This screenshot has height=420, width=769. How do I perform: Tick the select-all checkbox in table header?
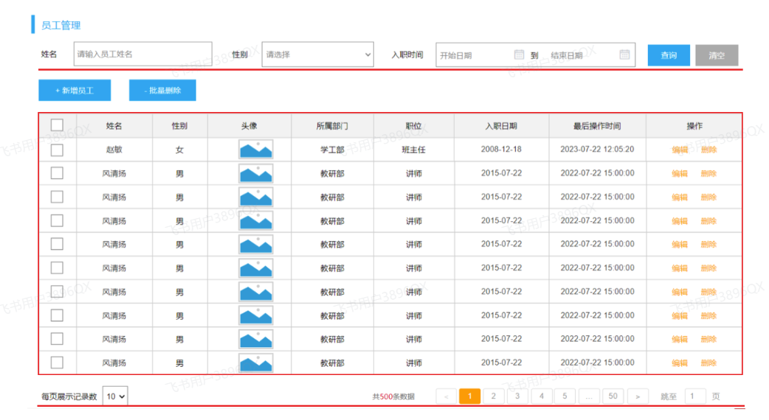point(57,125)
